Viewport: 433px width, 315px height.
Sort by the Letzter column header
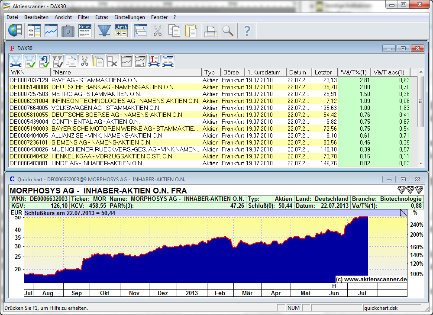tap(324, 72)
